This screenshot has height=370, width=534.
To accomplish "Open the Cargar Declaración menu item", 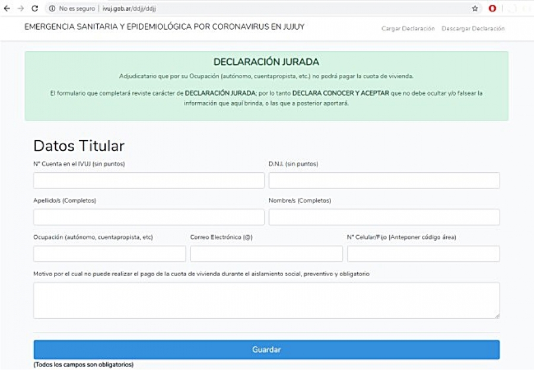I will (x=408, y=29).
